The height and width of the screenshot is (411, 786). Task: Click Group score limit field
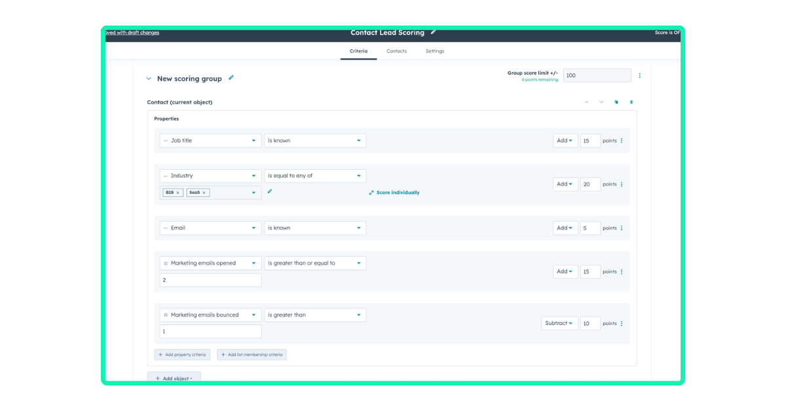click(597, 75)
